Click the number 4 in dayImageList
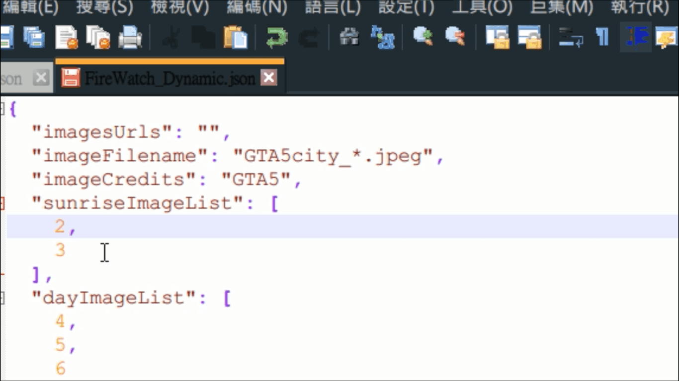 [x=60, y=321]
